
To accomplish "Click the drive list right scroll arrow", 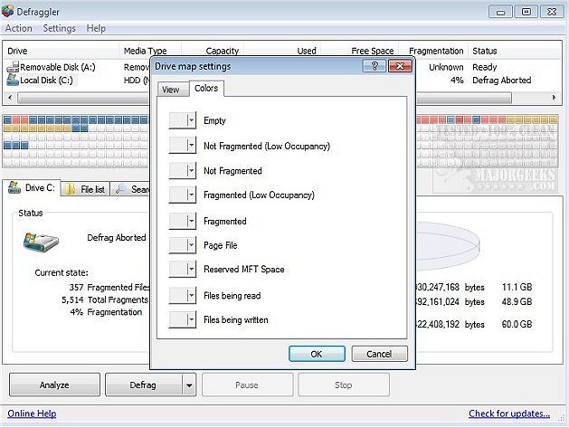I will (554, 98).
